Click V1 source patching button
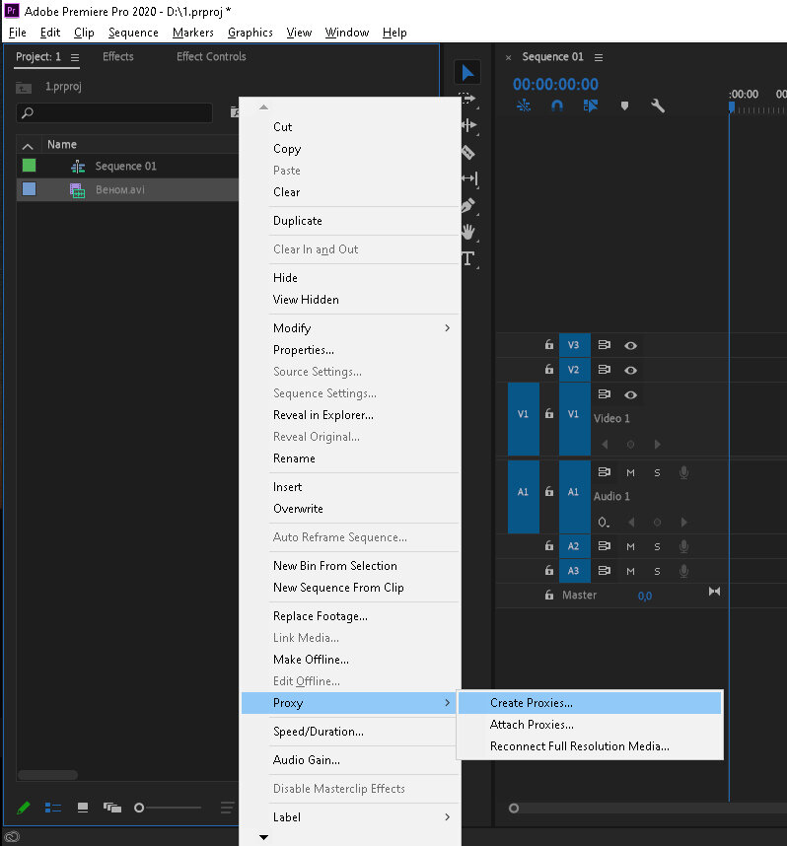787x846 pixels. 523,419
